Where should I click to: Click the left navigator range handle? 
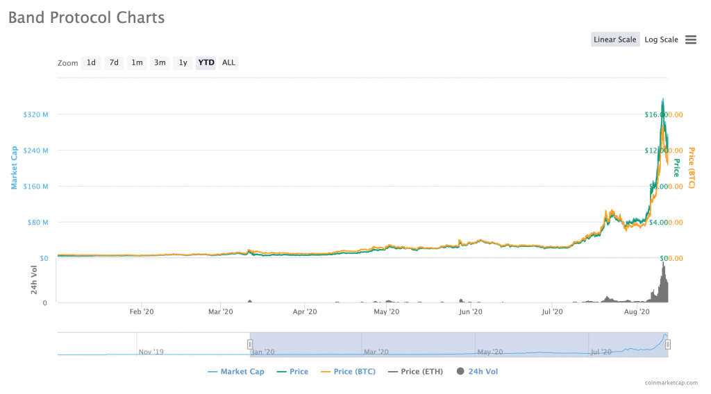[x=250, y=345]
